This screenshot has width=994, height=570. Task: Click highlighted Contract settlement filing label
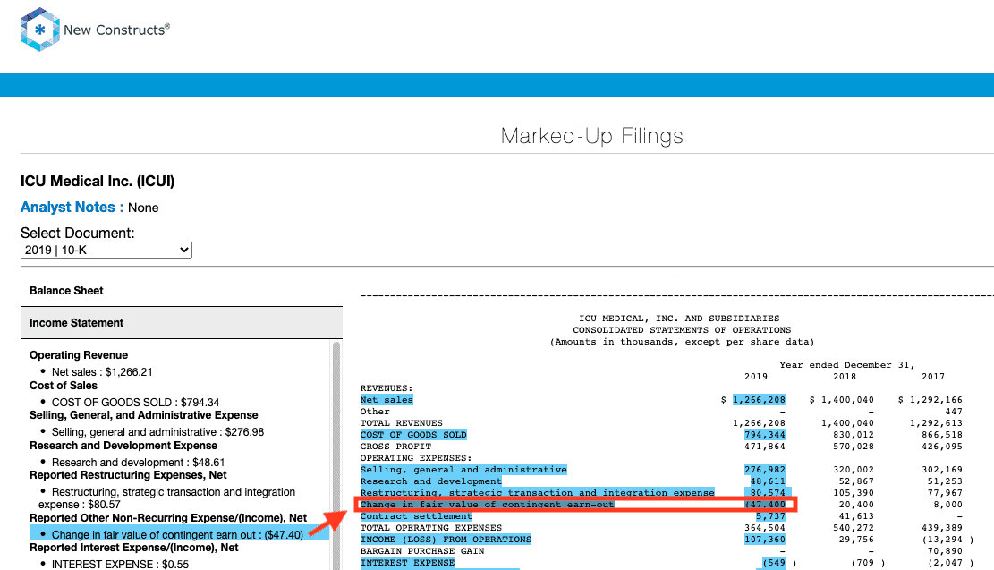pyautogui.click(x=416, y=516)
